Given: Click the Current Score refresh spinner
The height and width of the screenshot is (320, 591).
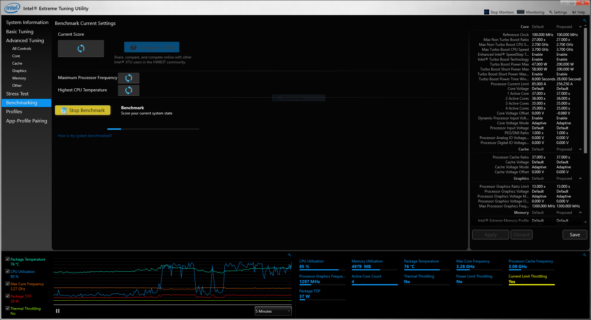Looking at the screenshot, I should [81, 48].
